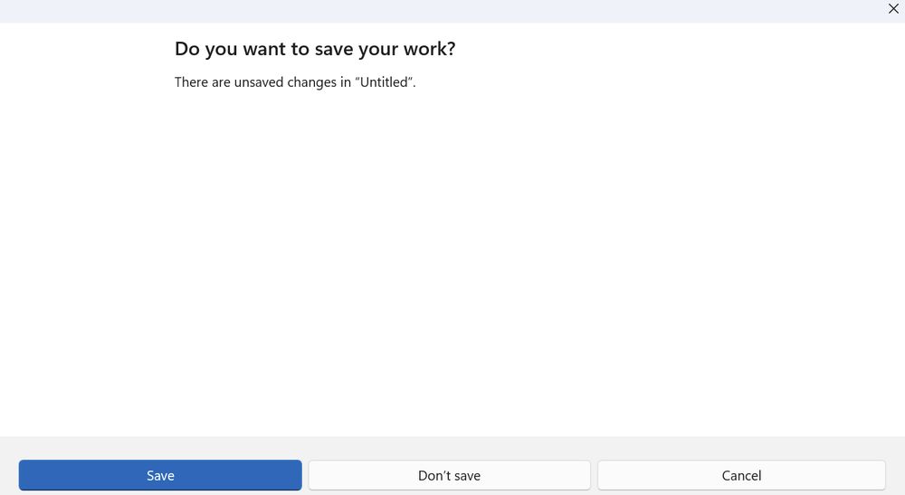Viewport: 905px width, 495px height.
Task: Click the close X in the title bar
Action: coord(893,9)
